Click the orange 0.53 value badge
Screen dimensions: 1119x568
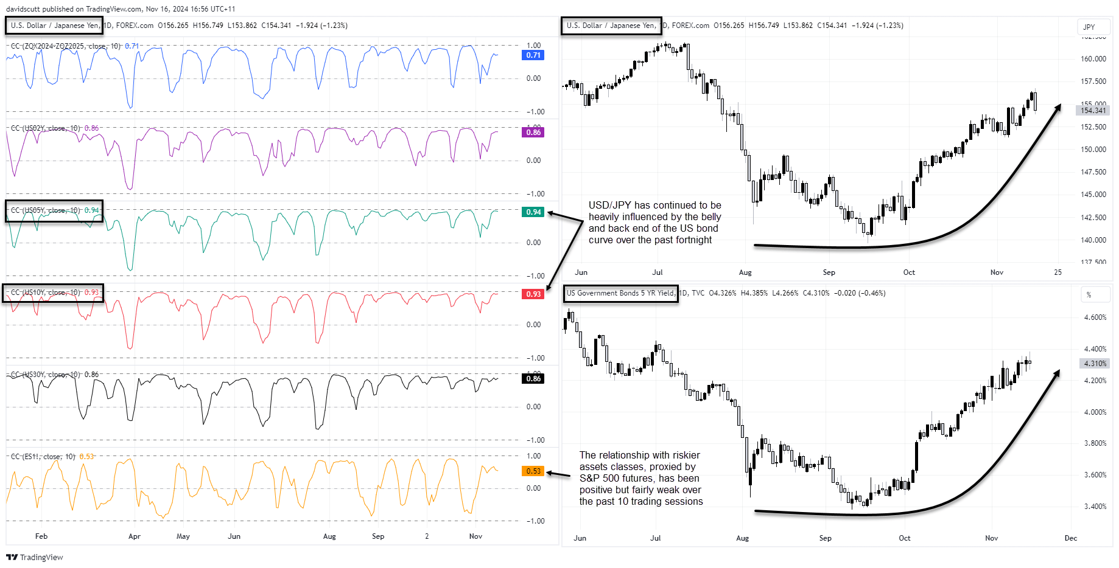(533, 471)
